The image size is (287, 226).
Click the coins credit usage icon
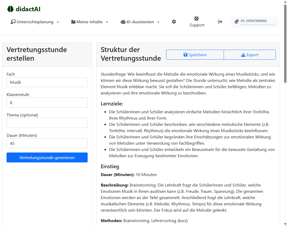click(x=237, y=22)
